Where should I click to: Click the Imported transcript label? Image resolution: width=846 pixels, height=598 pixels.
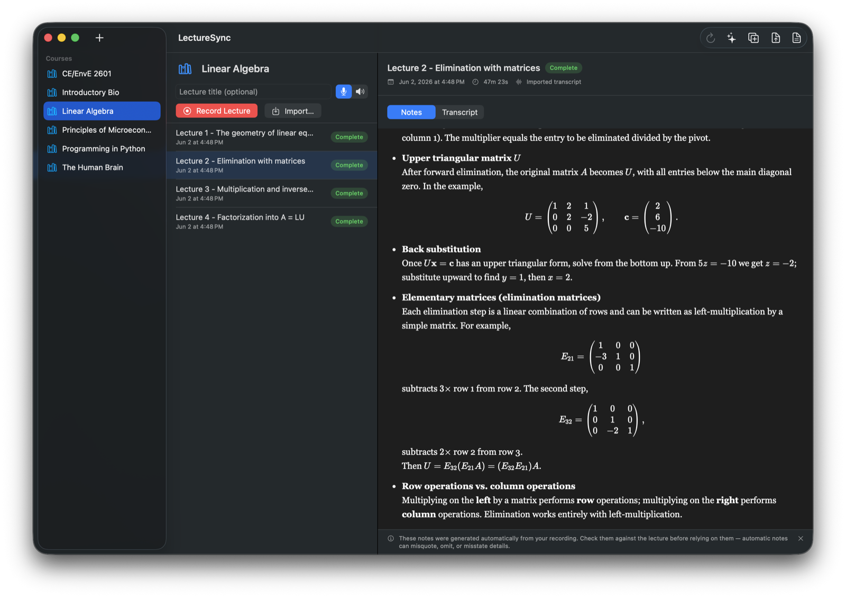[x=554, y=82]
